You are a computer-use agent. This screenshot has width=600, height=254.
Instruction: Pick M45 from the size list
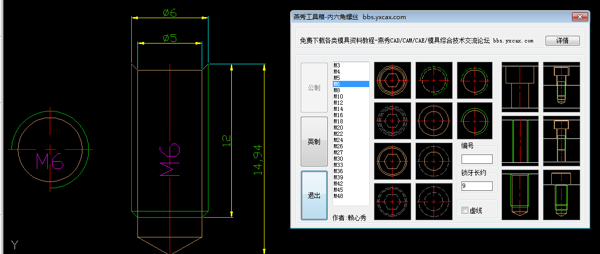click(x=351, y=190)
